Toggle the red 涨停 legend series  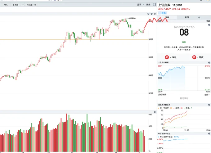(x=178, y=108)
